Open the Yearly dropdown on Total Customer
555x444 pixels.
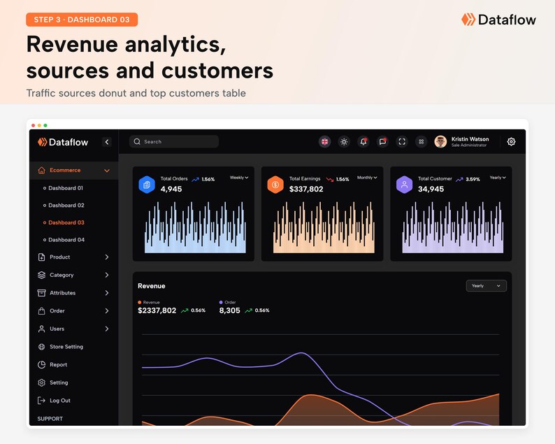497,178
